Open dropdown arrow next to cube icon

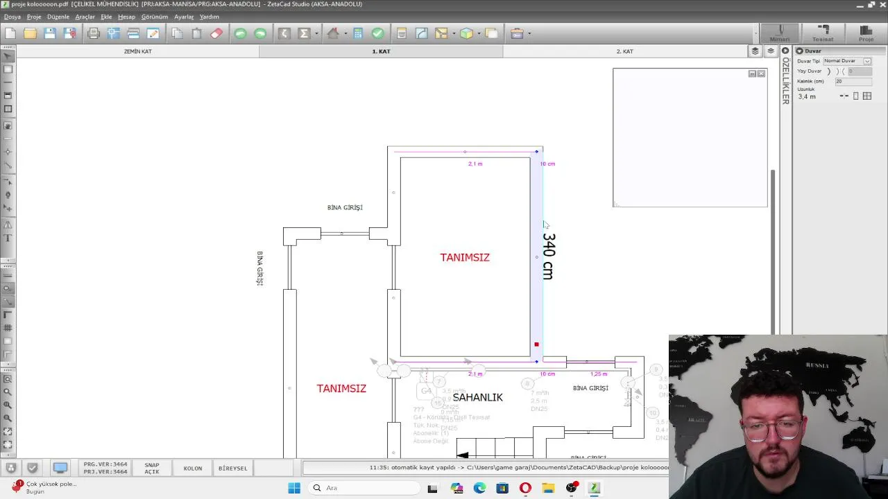click(478, 33)
